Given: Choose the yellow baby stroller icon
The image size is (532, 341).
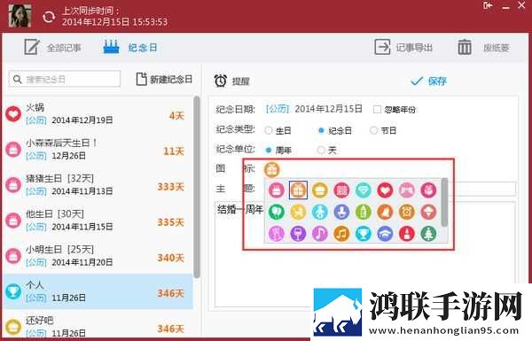Looking at the screenshot, I should tap(298, 212).
